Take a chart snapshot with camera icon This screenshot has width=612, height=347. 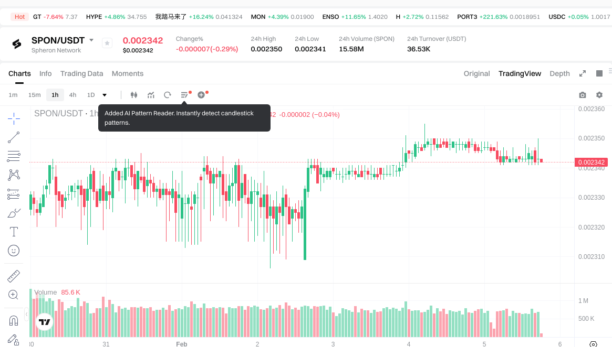coord(582,95)
